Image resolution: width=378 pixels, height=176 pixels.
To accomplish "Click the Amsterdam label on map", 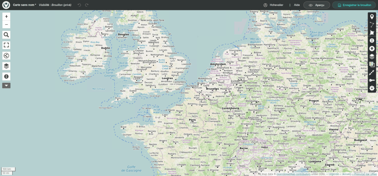I will [218, 64].
